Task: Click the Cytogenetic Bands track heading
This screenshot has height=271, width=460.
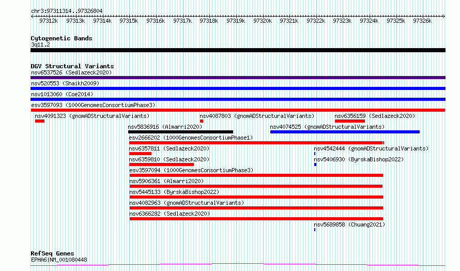Action: click(x=62, y=38)
